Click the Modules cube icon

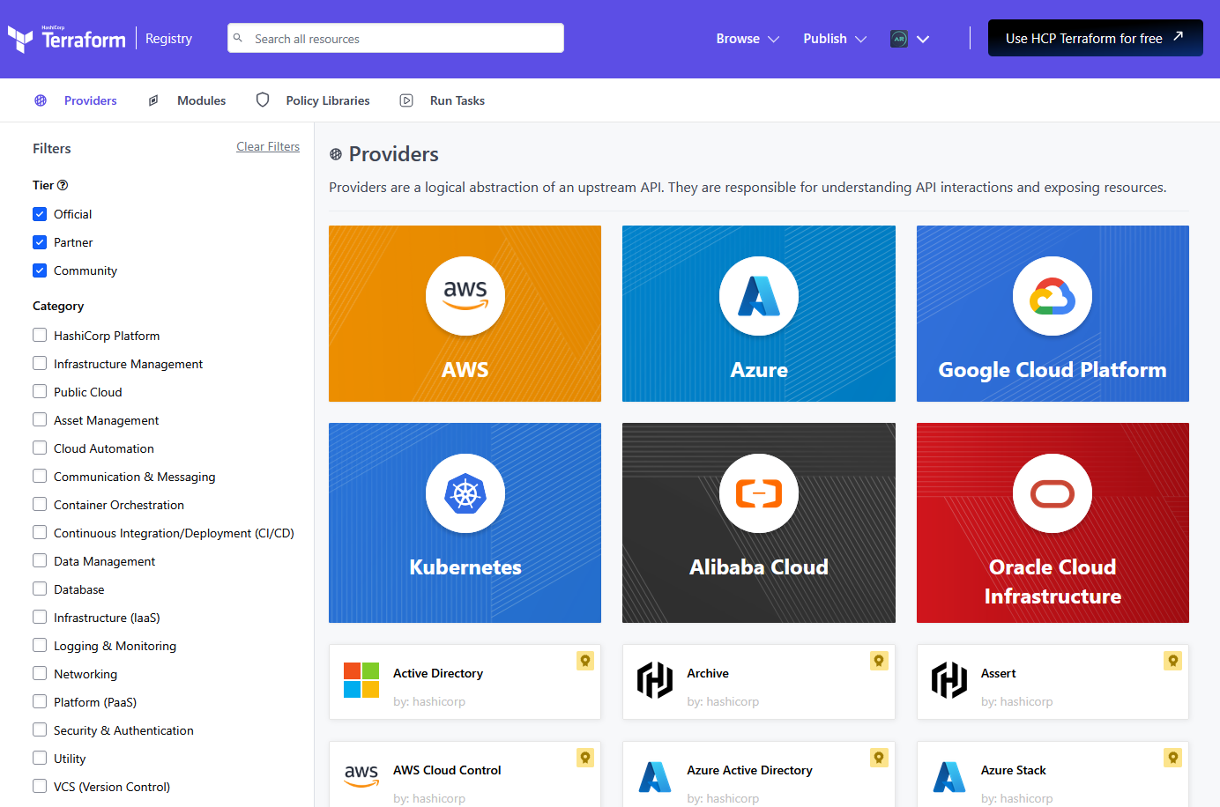pos(153,100)
